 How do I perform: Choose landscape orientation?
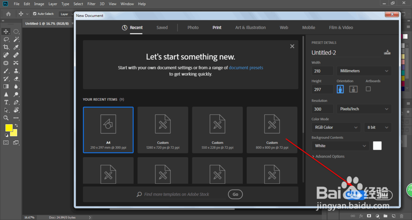pos(353,89)
